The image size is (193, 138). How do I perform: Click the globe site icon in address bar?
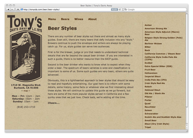pyautogui.click(x=22, y=9)
